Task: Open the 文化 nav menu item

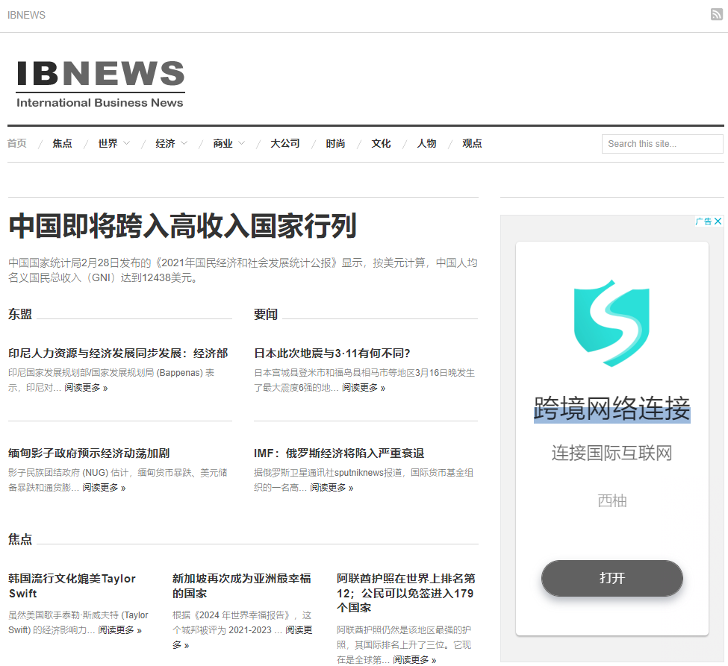Action: 381,143
